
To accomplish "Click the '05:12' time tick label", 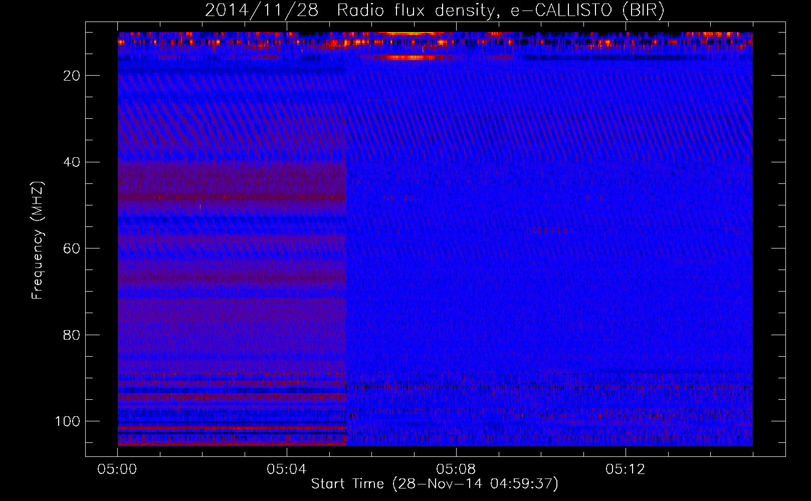I will click(x=626, y=469).
